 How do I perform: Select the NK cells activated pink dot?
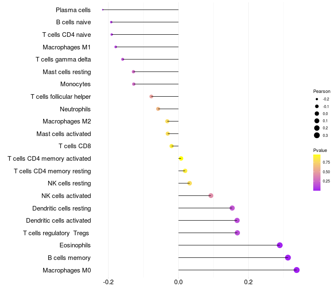pos(211,195)
